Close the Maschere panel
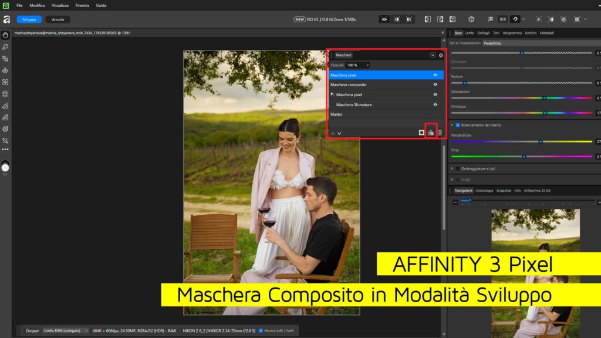601x338 pixels. click(x=441, y=55)
